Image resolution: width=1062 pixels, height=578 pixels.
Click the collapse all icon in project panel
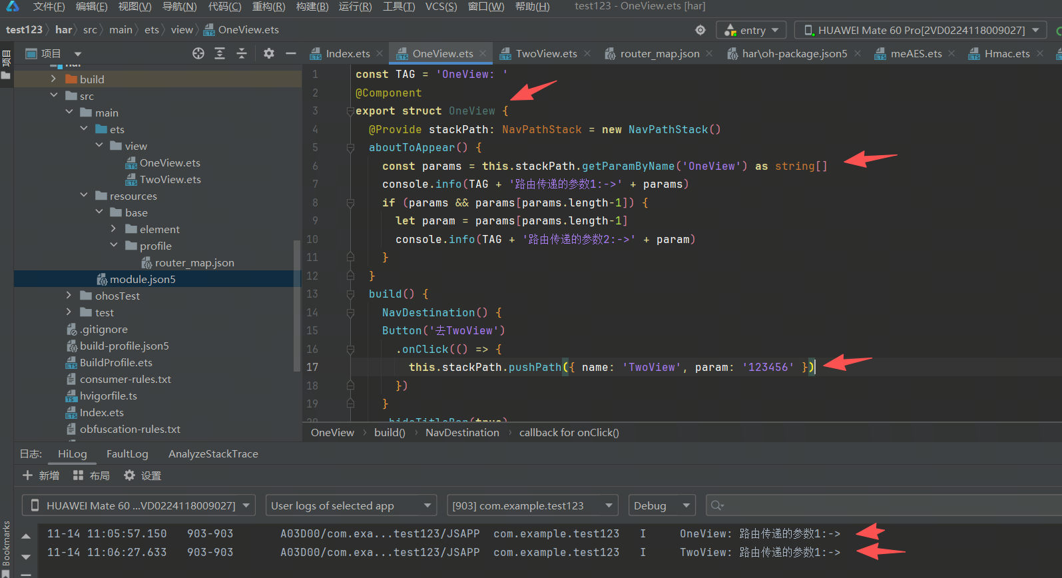[x=242, y=53]
